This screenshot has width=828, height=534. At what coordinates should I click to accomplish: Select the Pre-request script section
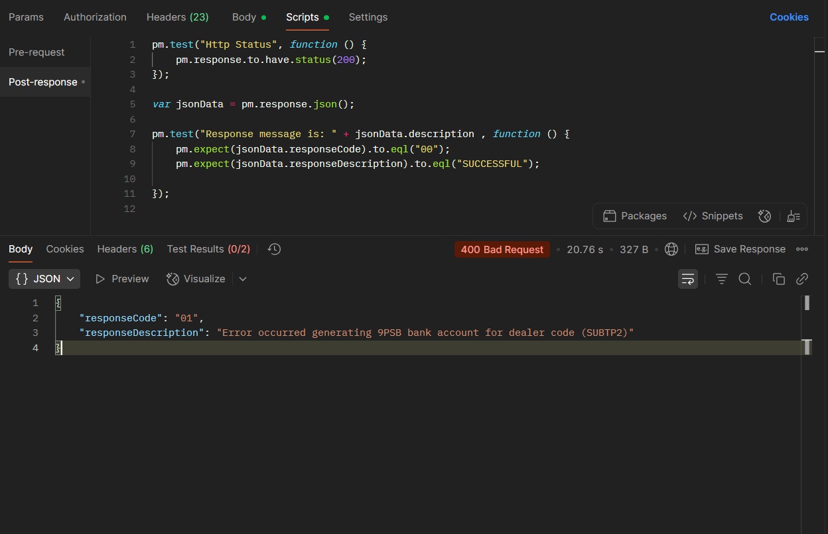point(36,52)
